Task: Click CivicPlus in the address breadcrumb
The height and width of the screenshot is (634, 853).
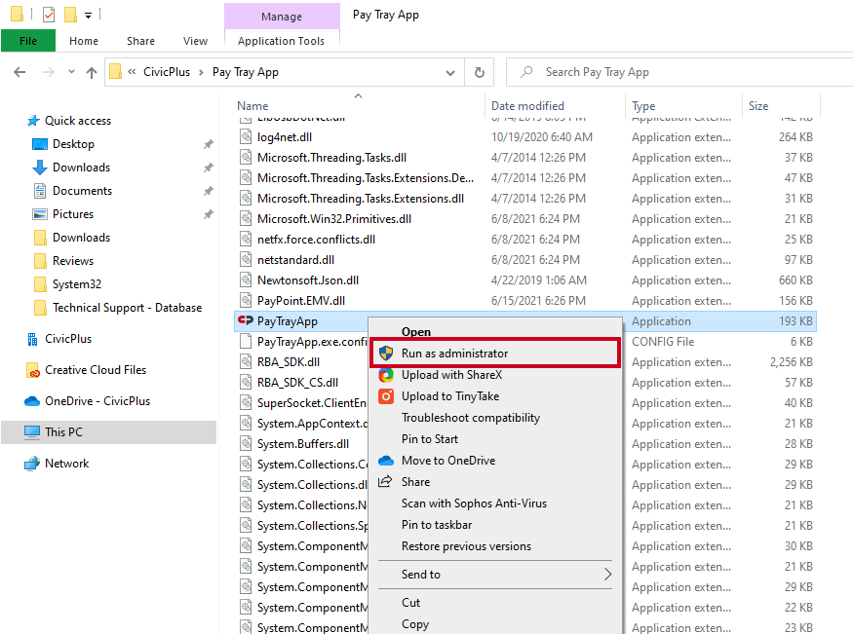Action: pos(167,72)
